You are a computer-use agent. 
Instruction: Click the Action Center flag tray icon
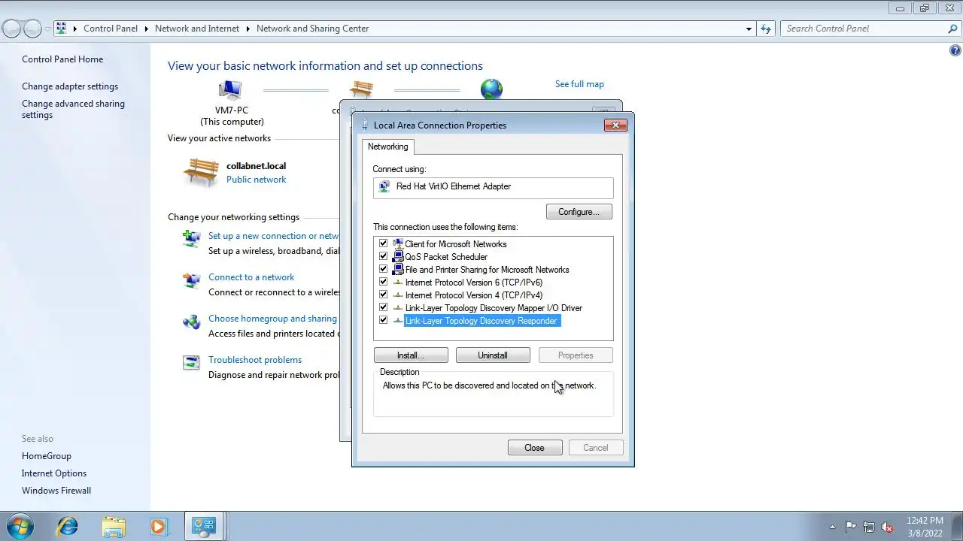coord(850,527)
